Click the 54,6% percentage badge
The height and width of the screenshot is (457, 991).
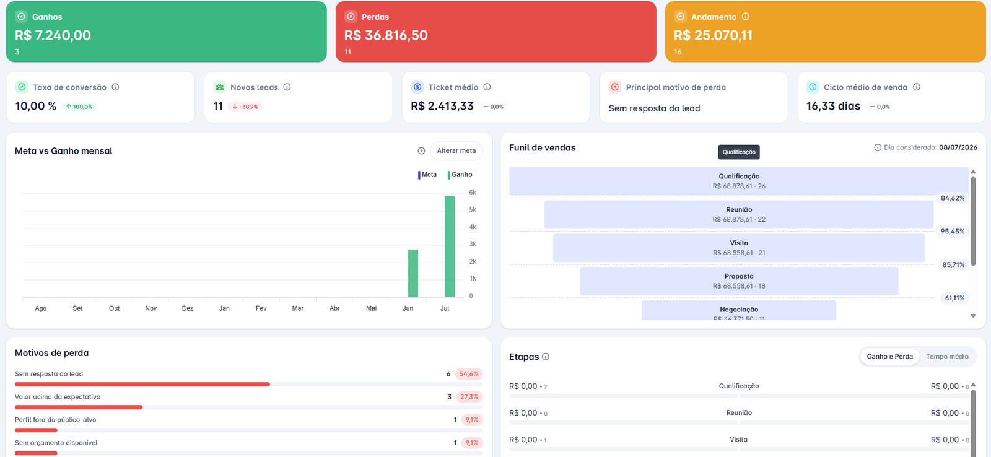coord(468,374)
